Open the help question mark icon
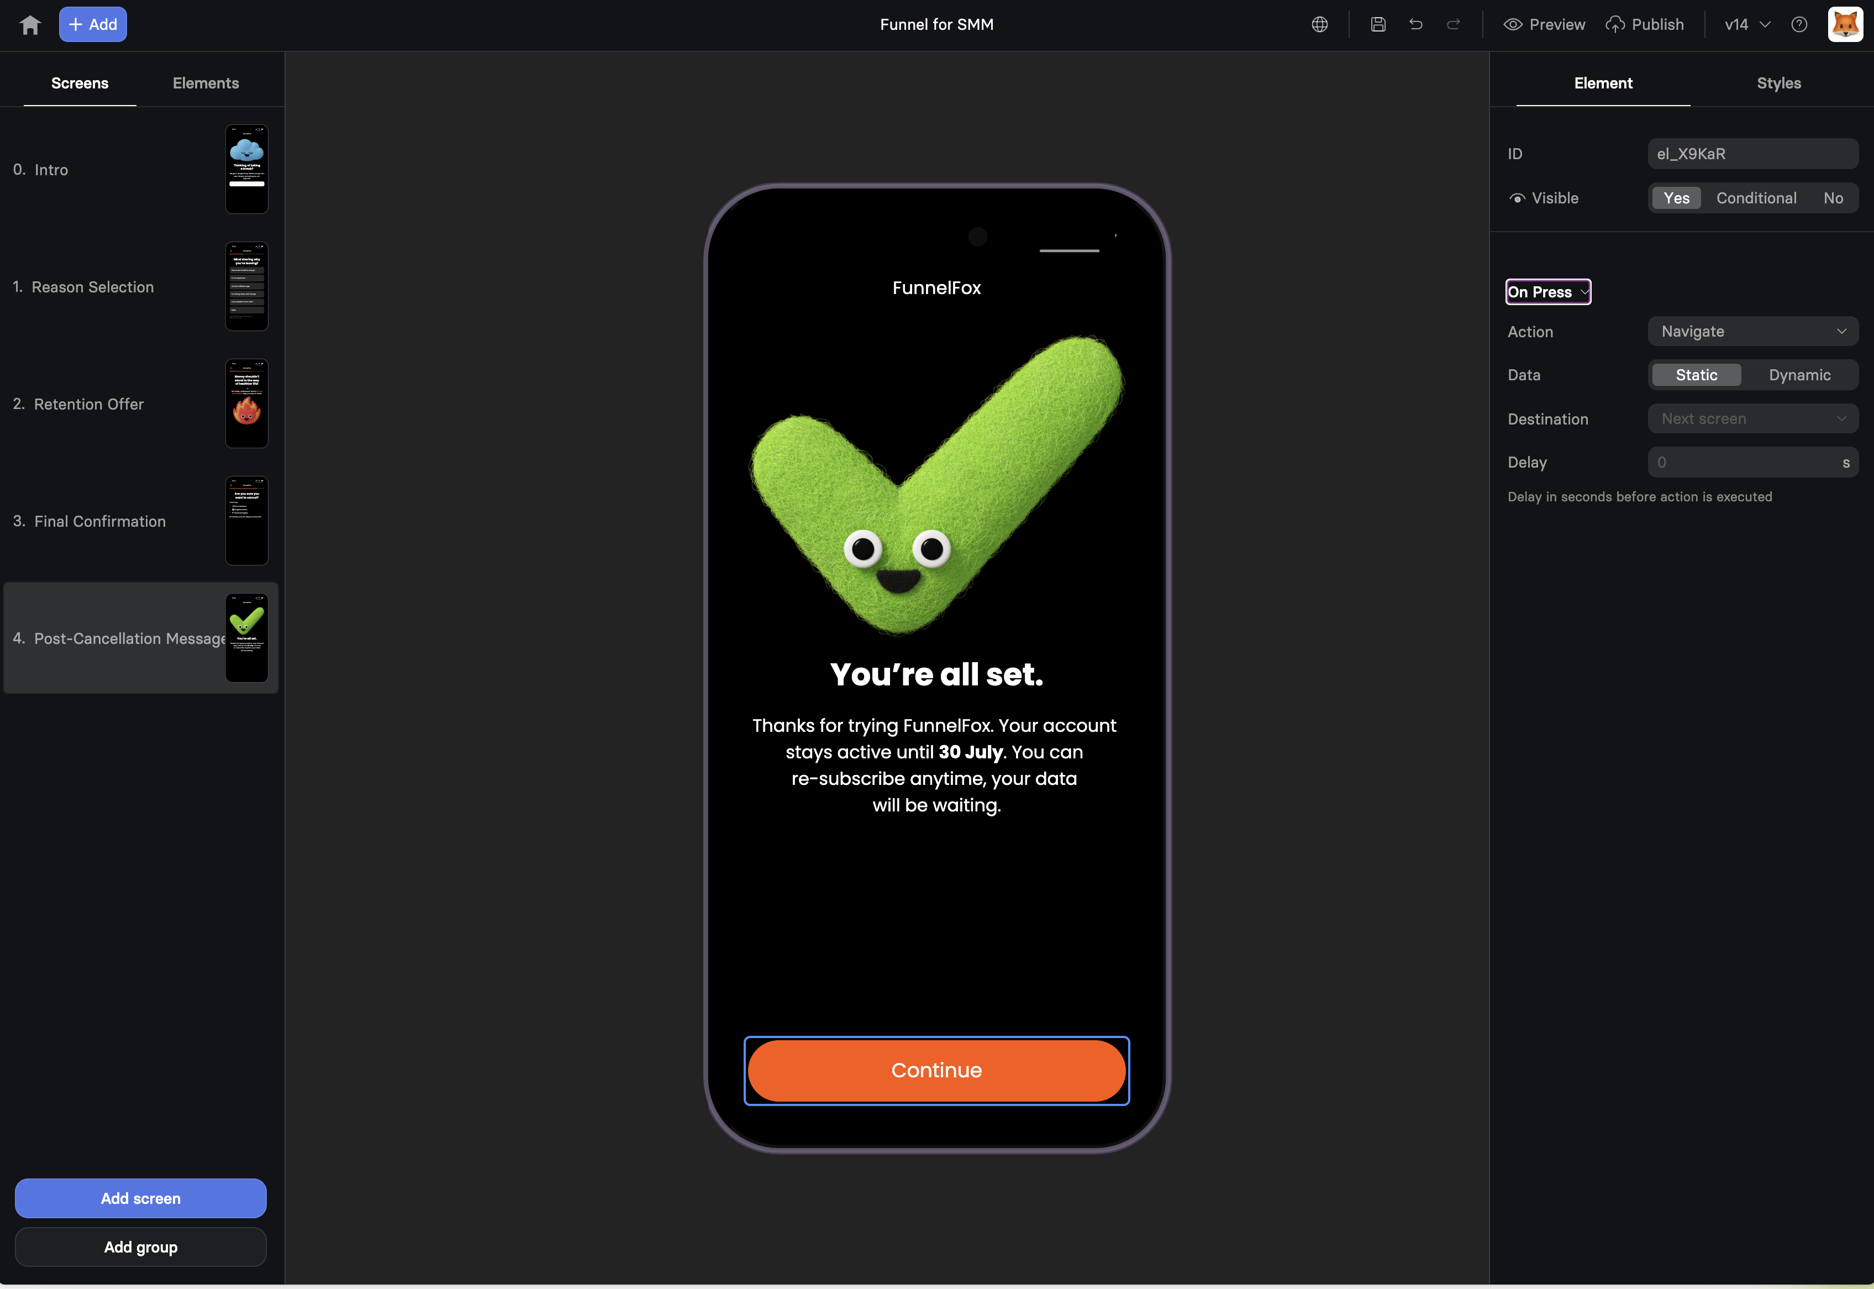This screenshot has height=1289, width=1874. pos(1799,25)
